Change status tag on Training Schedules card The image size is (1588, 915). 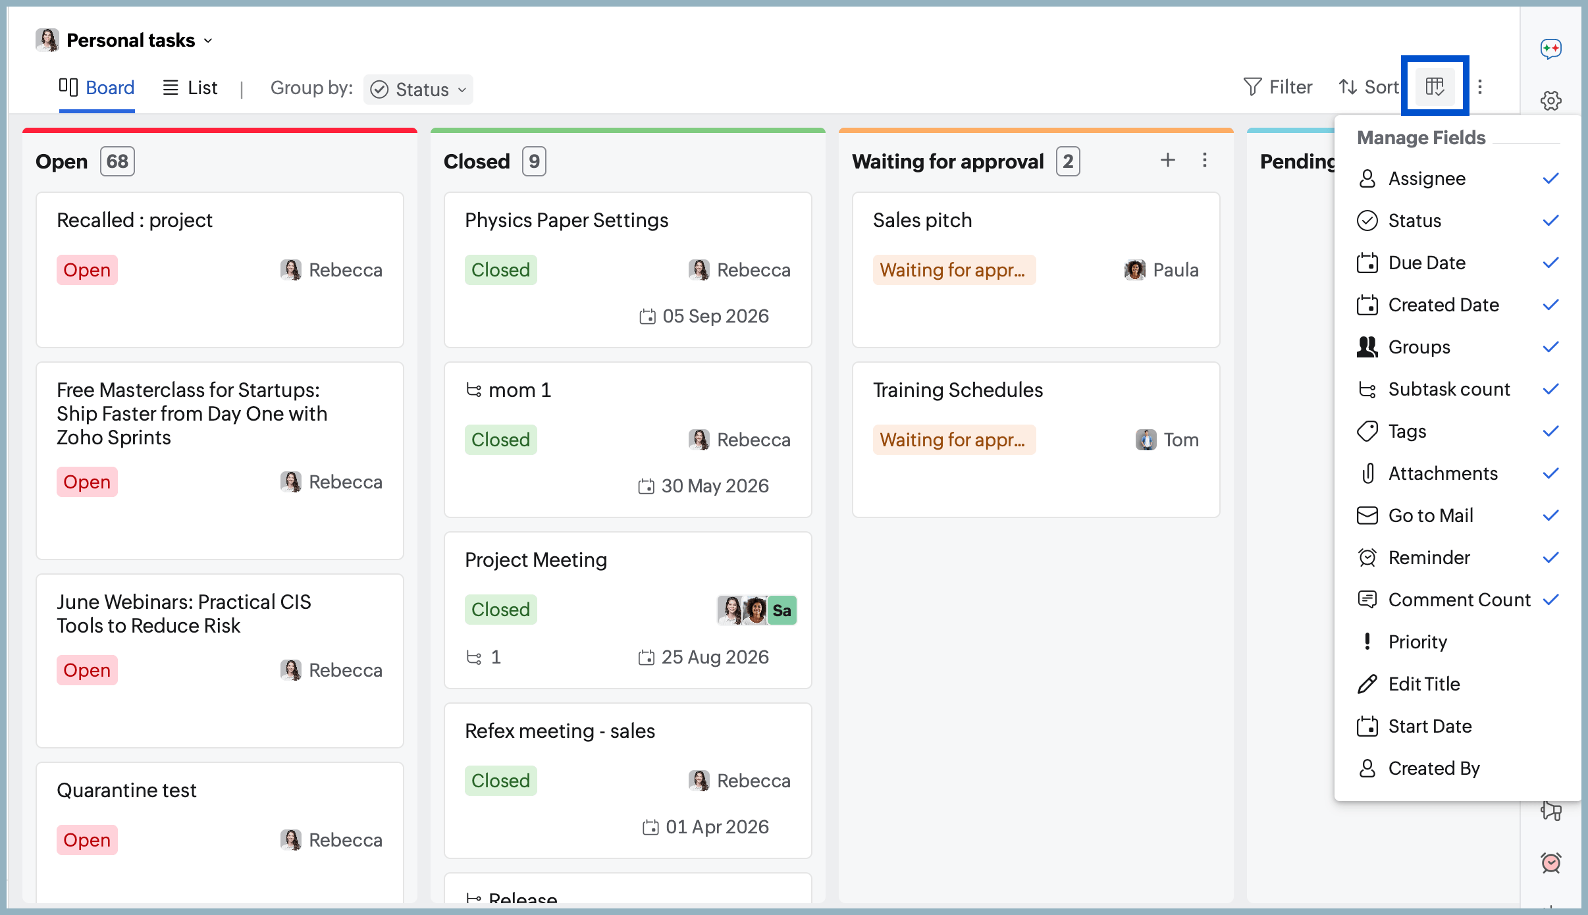pos(954,440)
